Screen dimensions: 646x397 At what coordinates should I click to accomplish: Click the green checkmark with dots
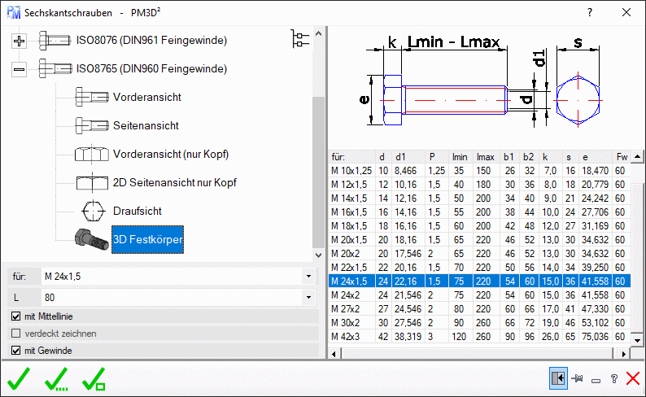(x=56, y=378)
